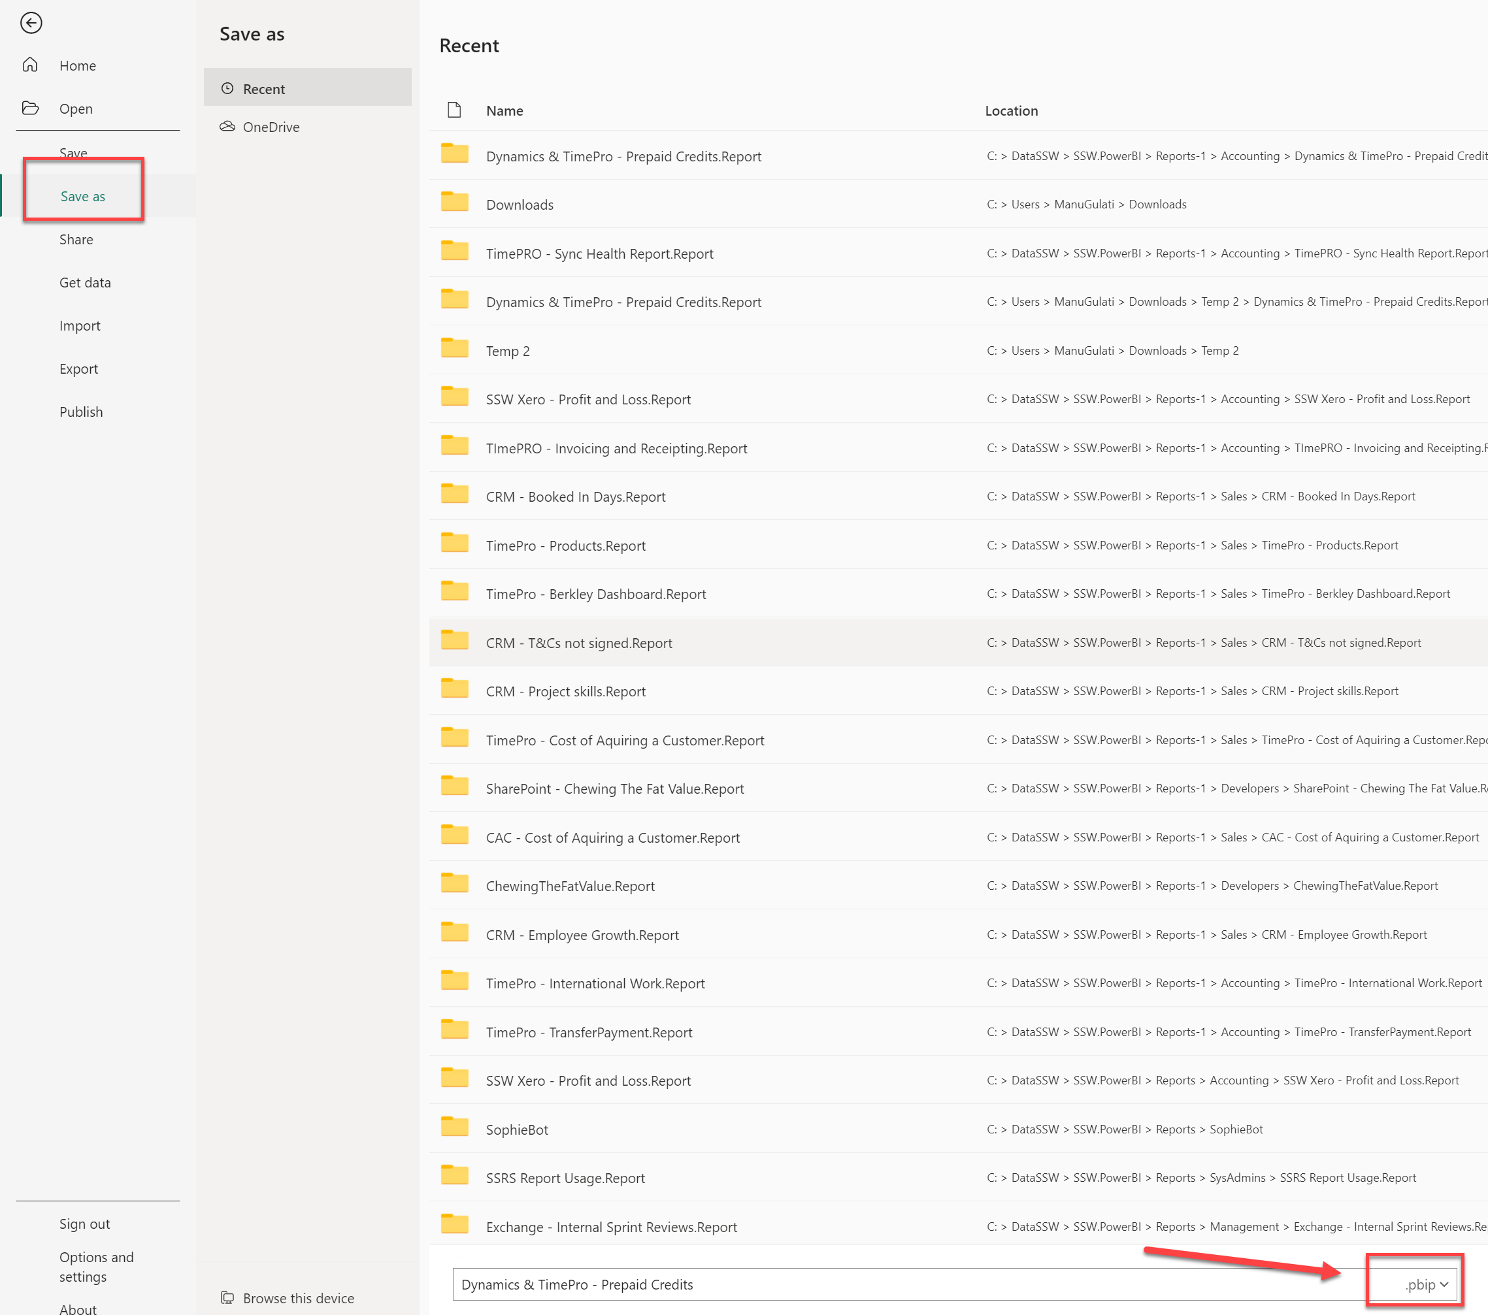
Task: Click the back arrow icon
Action: coord(31,24)
